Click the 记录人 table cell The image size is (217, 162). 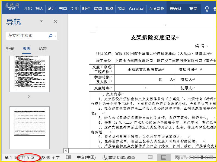click(x=187, y=88)
